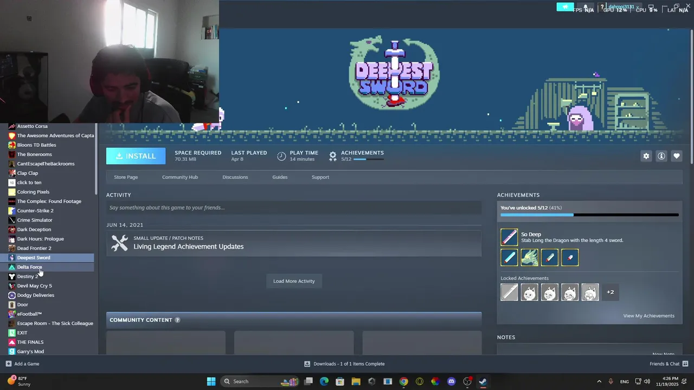The image size is (694, 390).
Task: Open the Support tab
Action: tap(320, 177)
